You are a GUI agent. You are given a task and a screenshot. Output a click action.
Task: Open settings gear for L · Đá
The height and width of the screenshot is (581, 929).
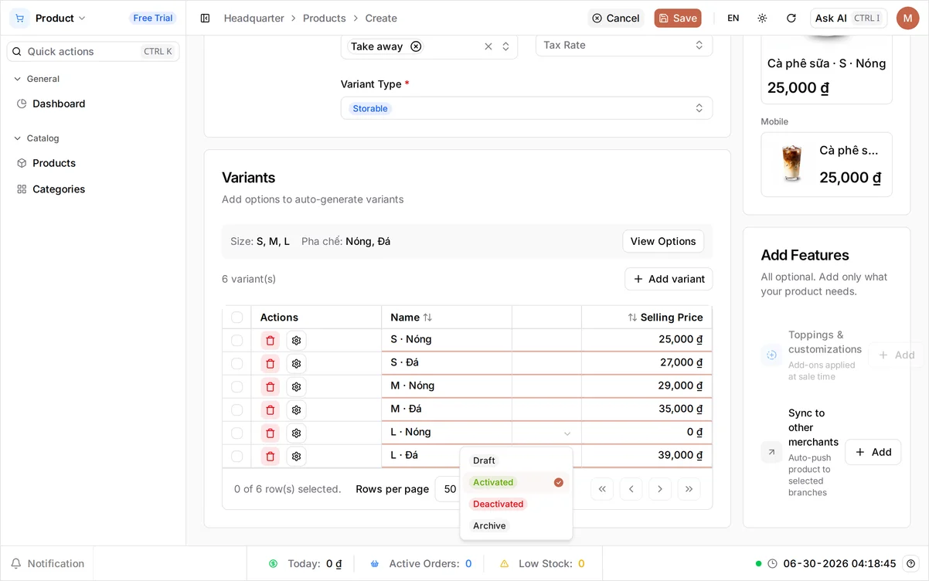pos(296,456)
